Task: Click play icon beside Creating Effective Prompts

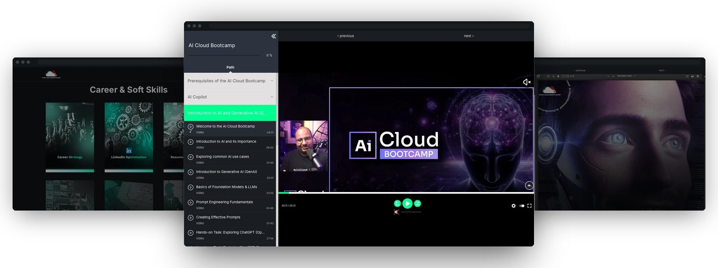Action: coord(191,217)
